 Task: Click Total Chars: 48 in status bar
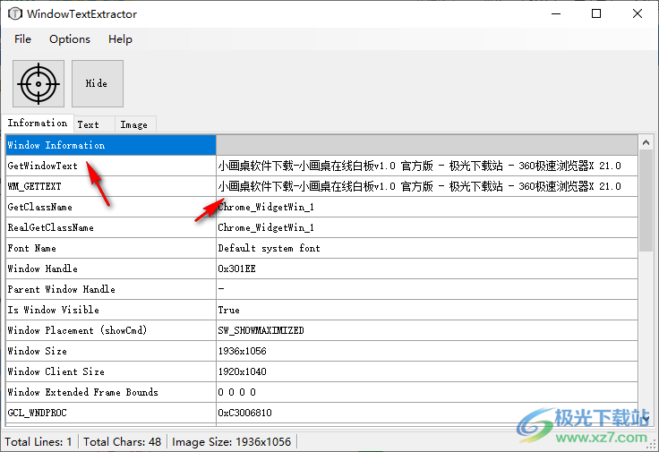[x=123, y=442]
